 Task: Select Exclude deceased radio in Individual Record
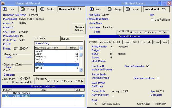[146, 32]
